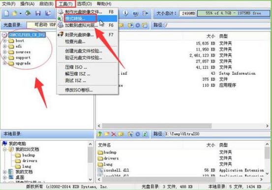Collapse the 我的ISO文档 tree node
Screen dimensions: 272x190
[x=5, y=149]
